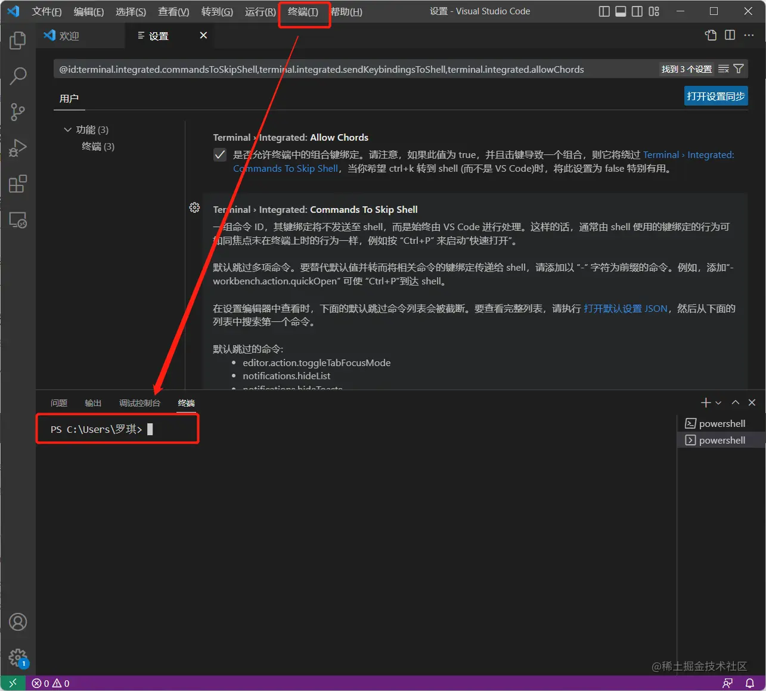Maximize the panel with up chevron
766x691 pixels.
tap(736, 402)
